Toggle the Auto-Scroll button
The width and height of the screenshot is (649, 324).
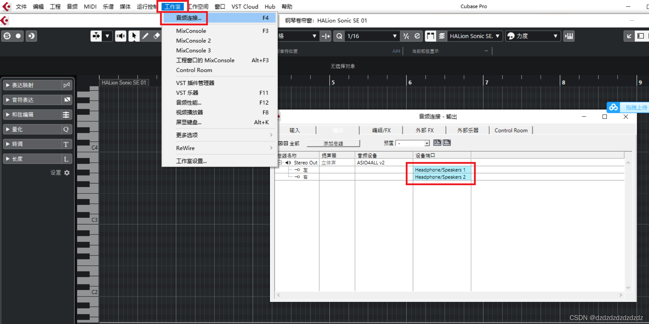pyautogui.click(x=96, y=36)
